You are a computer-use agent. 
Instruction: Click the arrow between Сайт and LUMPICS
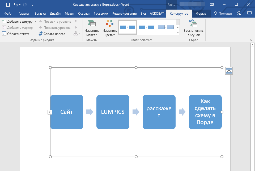90,112
